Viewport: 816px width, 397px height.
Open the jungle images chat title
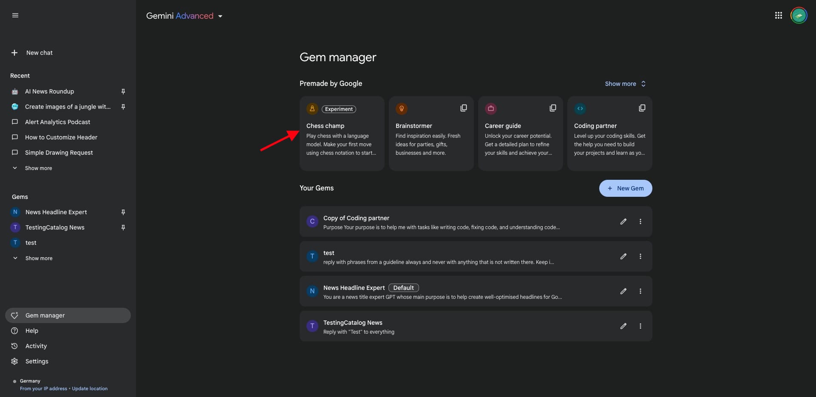68,107
